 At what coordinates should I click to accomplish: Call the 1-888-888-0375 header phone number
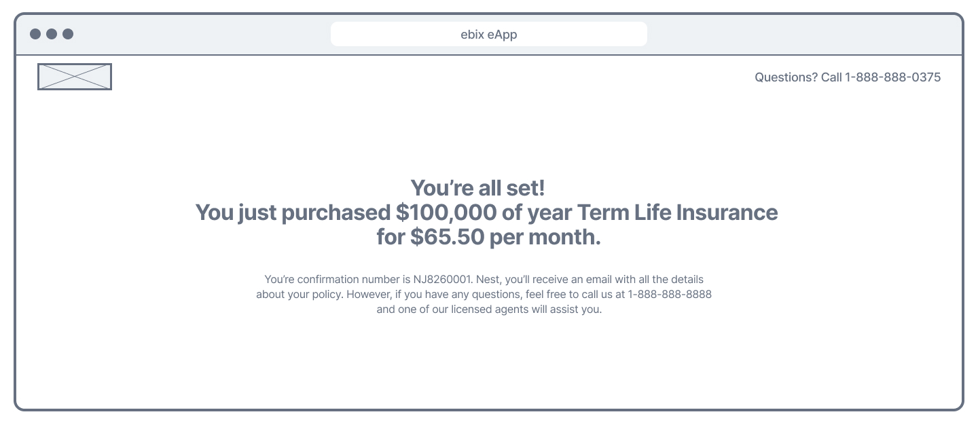point(893,77)
